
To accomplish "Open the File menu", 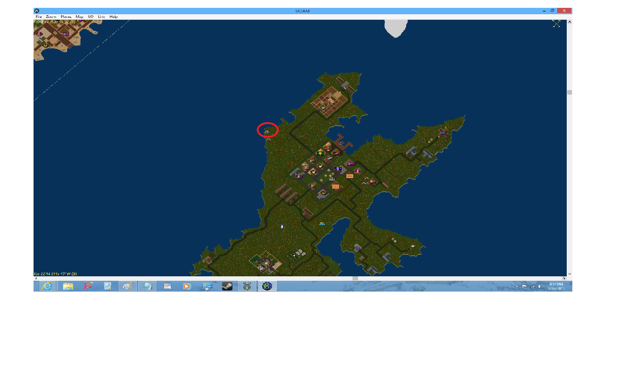I will 39,17.
